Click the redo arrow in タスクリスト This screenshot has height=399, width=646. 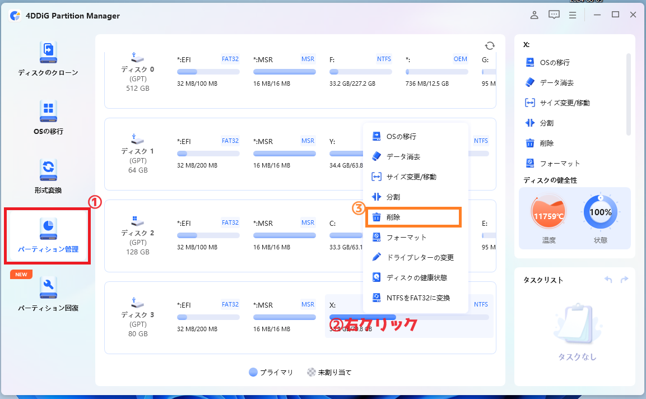point(624,280)
